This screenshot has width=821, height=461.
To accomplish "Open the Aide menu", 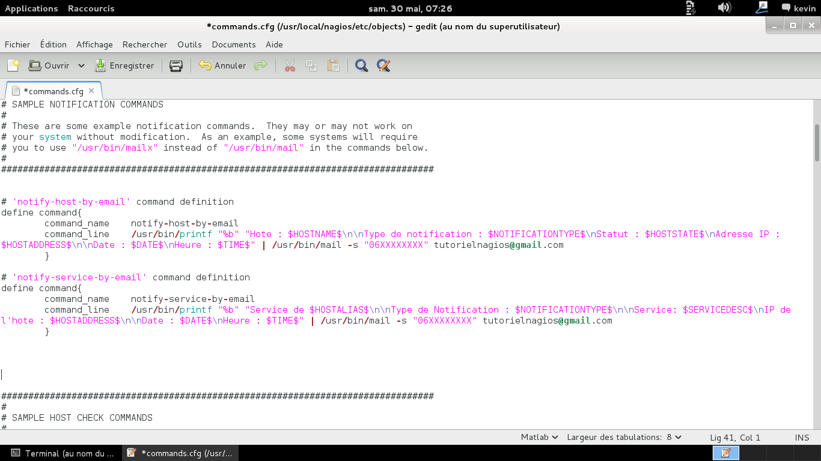I will click(274, 44).
